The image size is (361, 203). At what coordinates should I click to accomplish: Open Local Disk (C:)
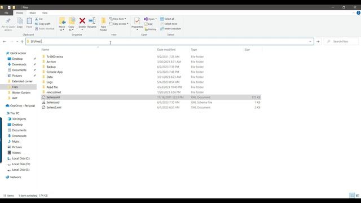coord(21,158)
